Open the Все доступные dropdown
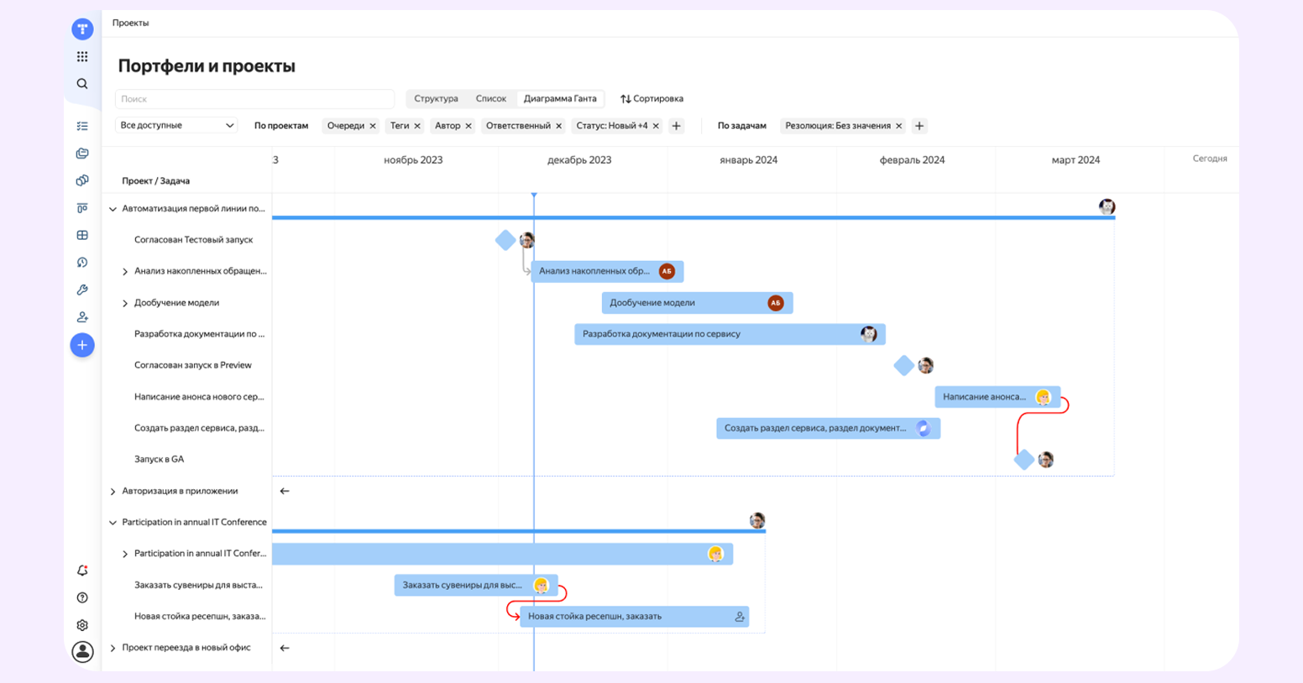This screenshot has width=1303, height=683. (176, 125)
